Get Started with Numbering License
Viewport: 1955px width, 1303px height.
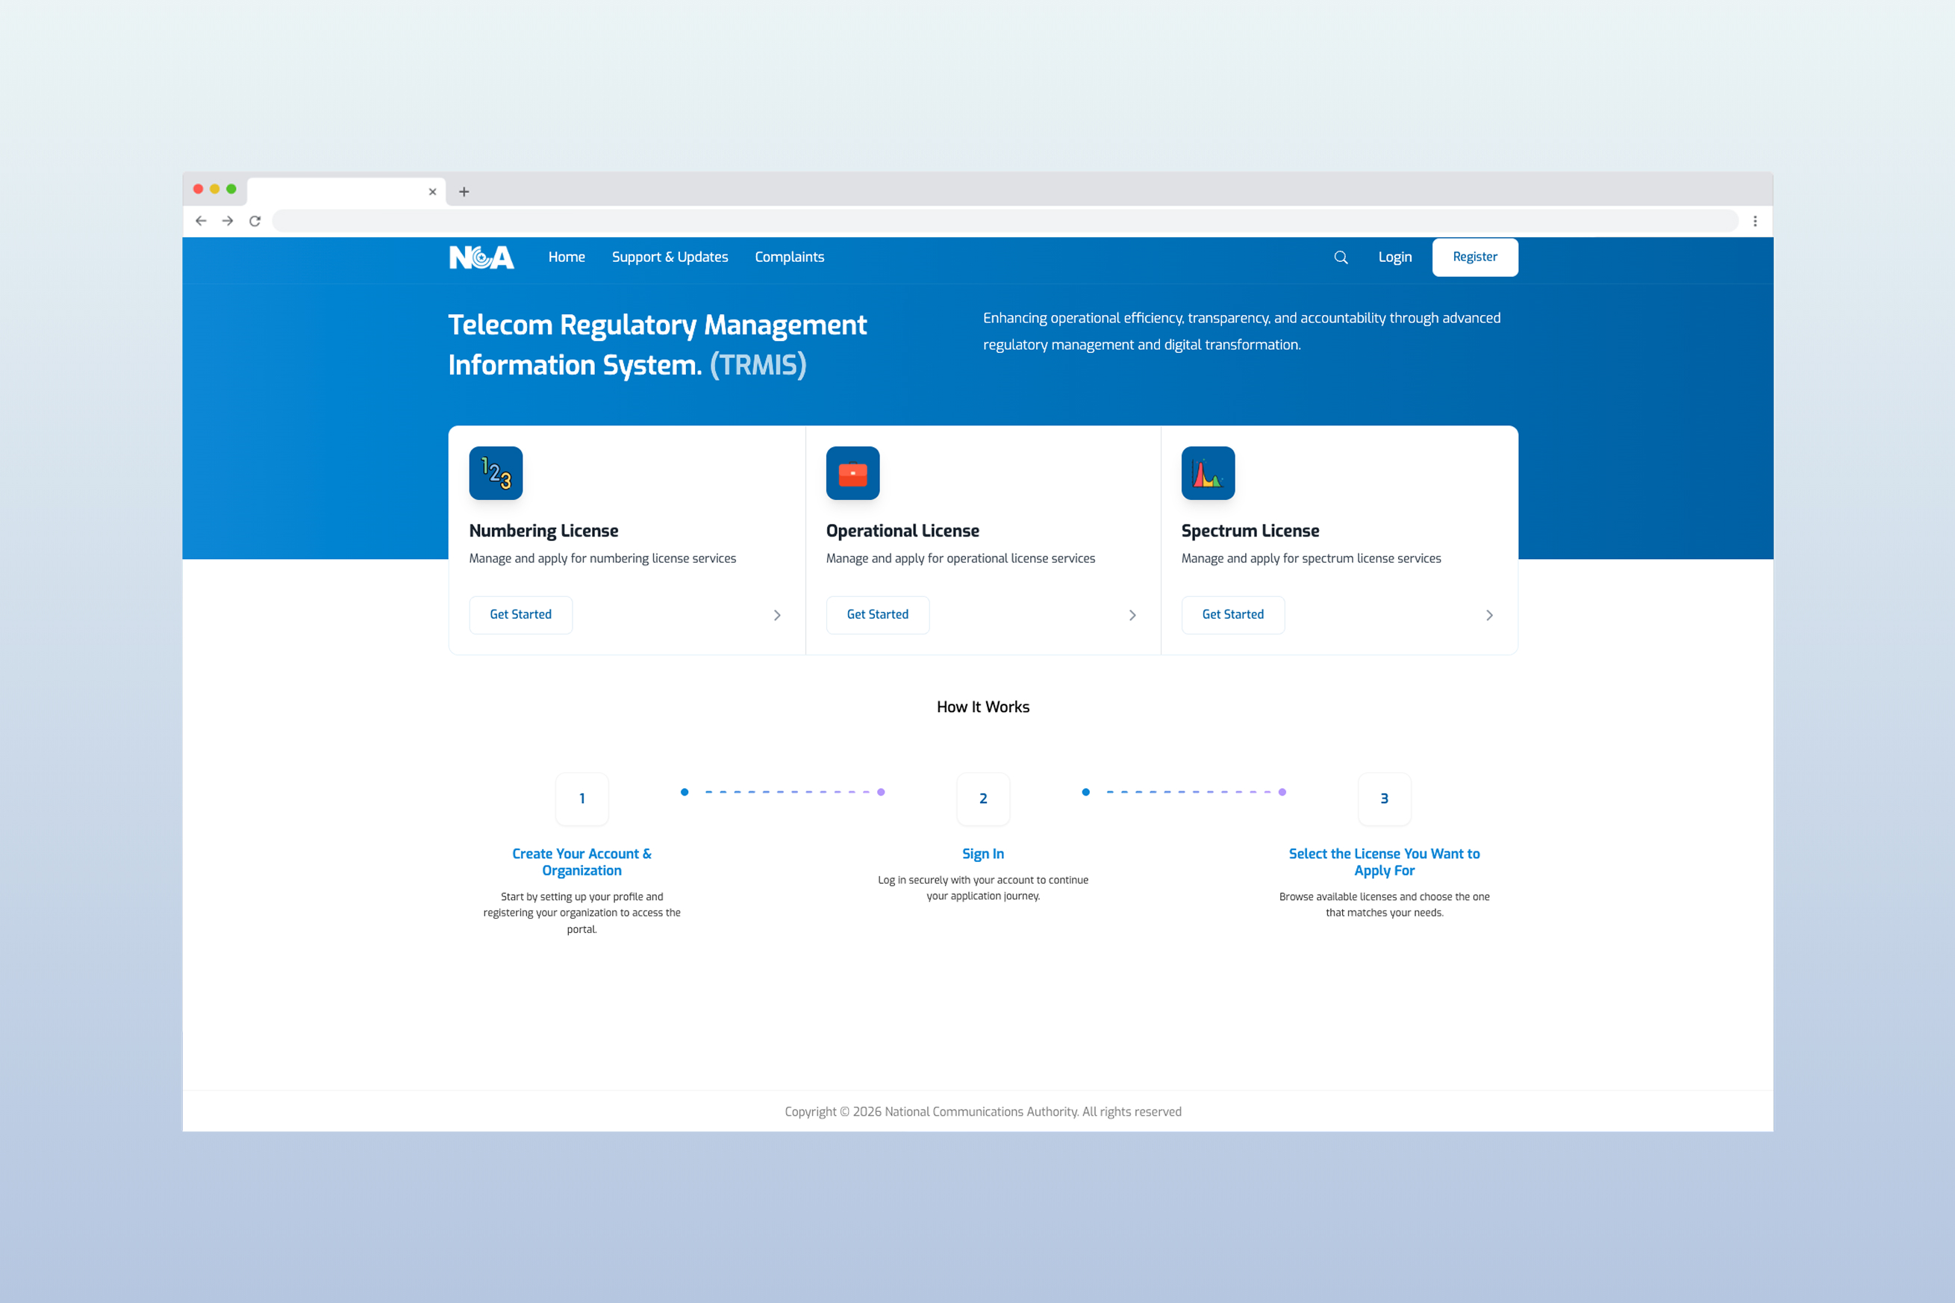520,615
